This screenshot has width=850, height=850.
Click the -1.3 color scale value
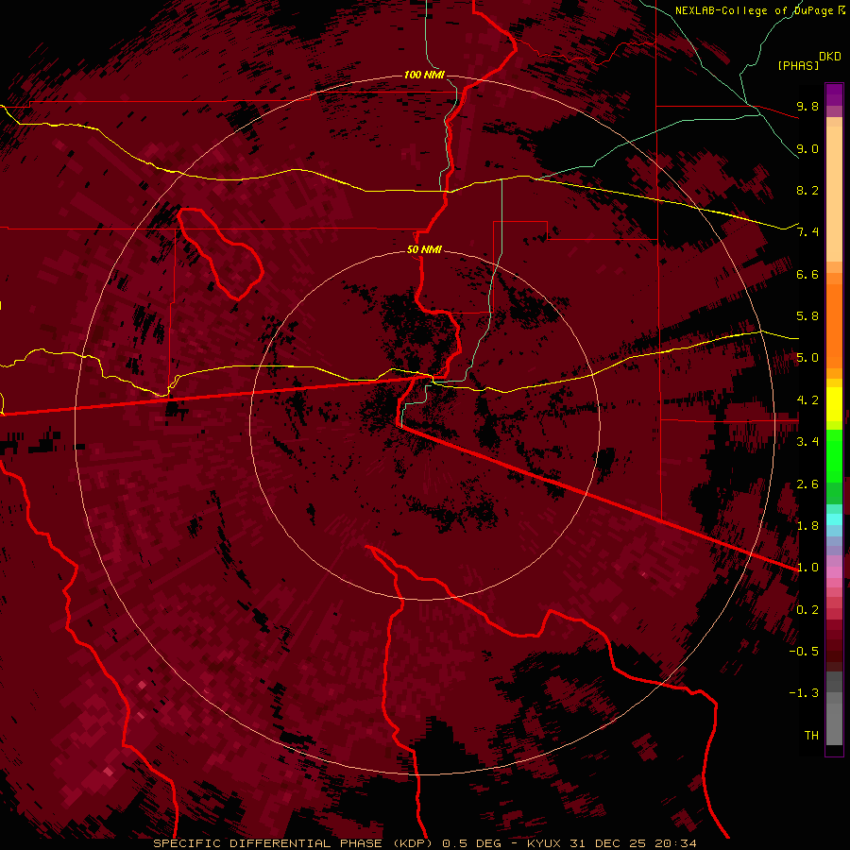[x=804, y=693]
